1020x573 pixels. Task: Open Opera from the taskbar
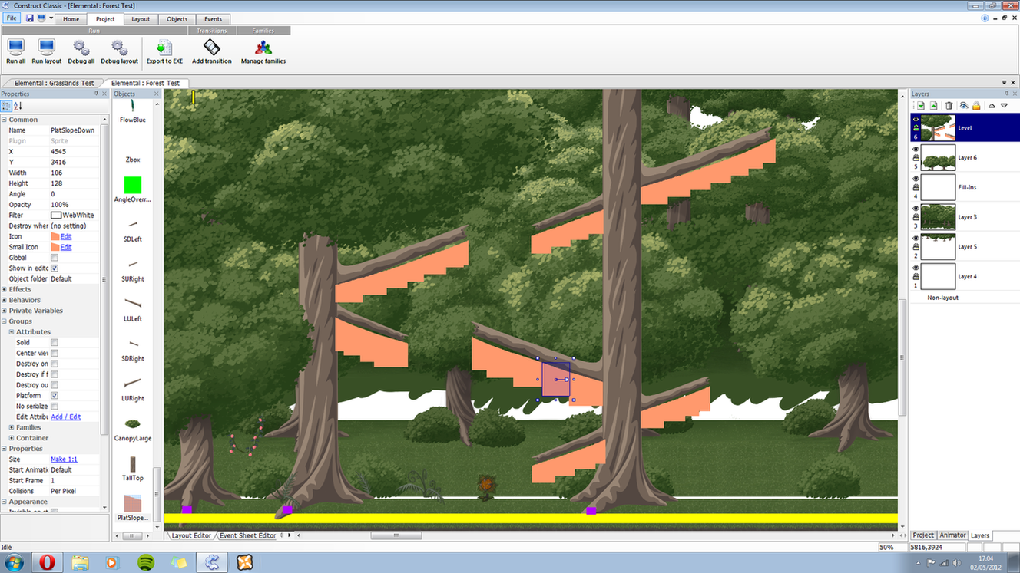tap(47, 562)
